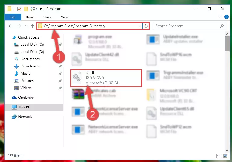This screenshot has width=232, height=162.
Task: Select the Microsoft.VC90.CRT folder item
Action: click(x=172, y=96)
